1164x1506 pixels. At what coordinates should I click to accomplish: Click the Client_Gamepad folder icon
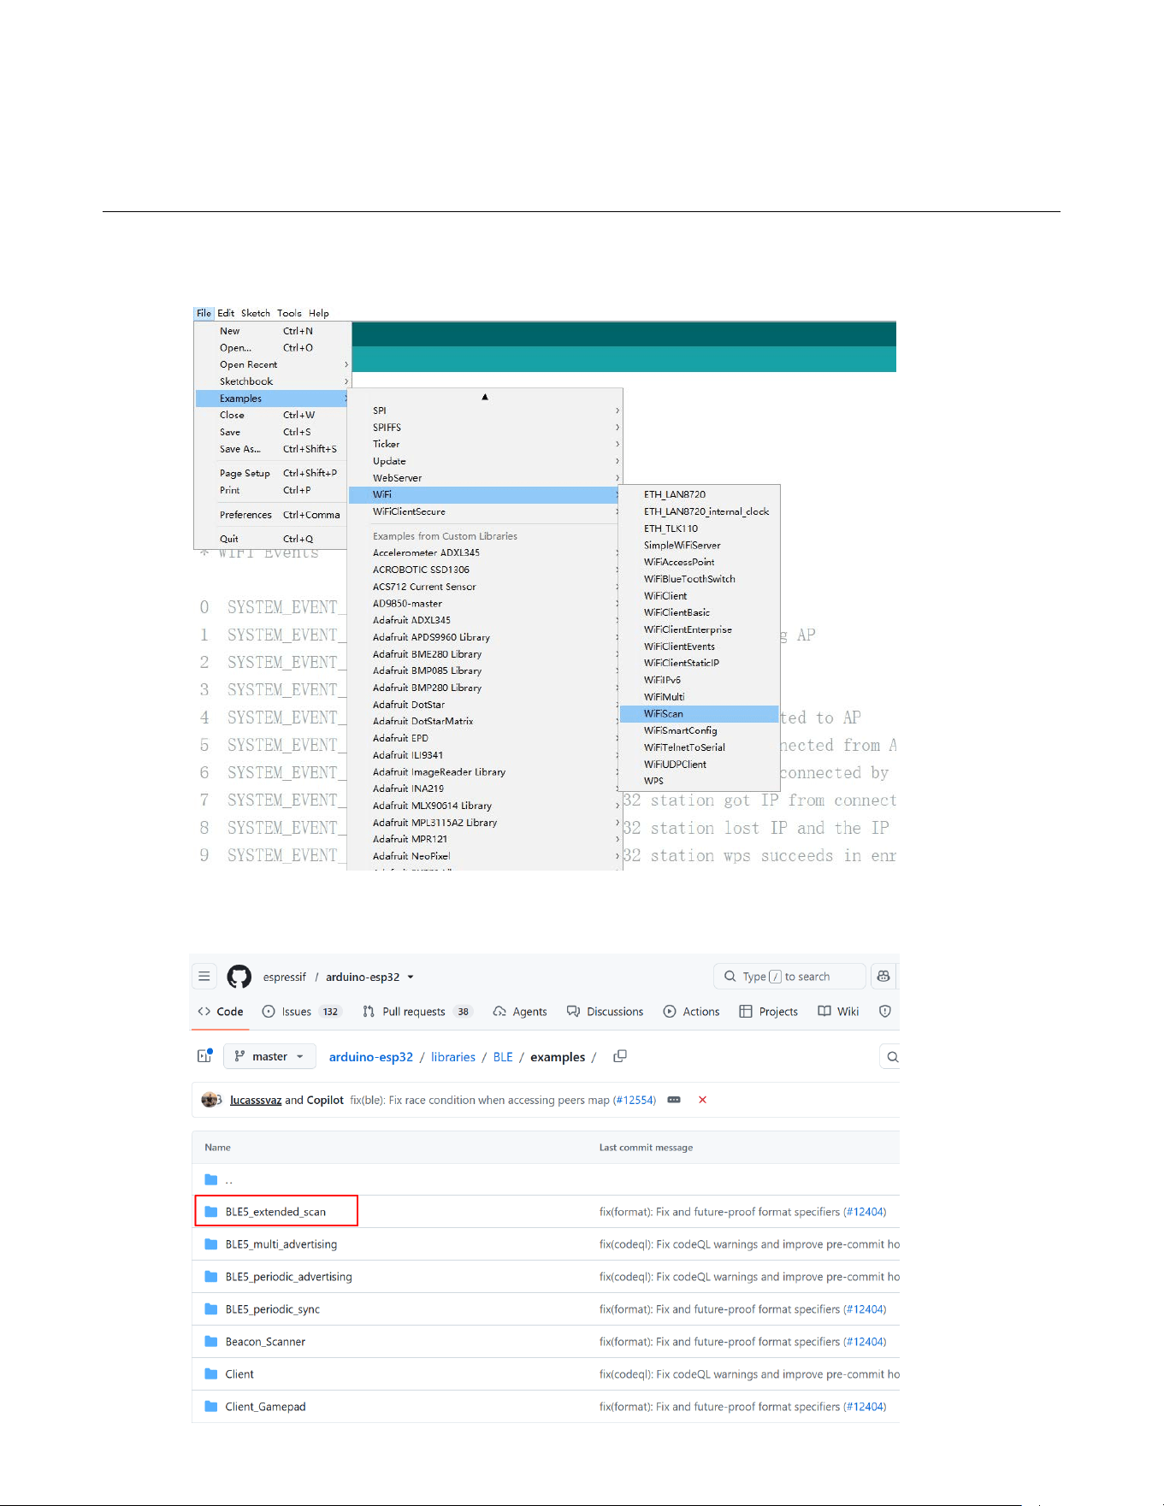[211, 1406]
